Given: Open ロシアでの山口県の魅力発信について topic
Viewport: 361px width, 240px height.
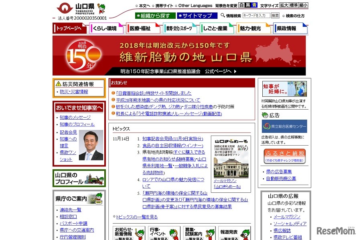Looking at the screenshot, I should tap(173, 183).
